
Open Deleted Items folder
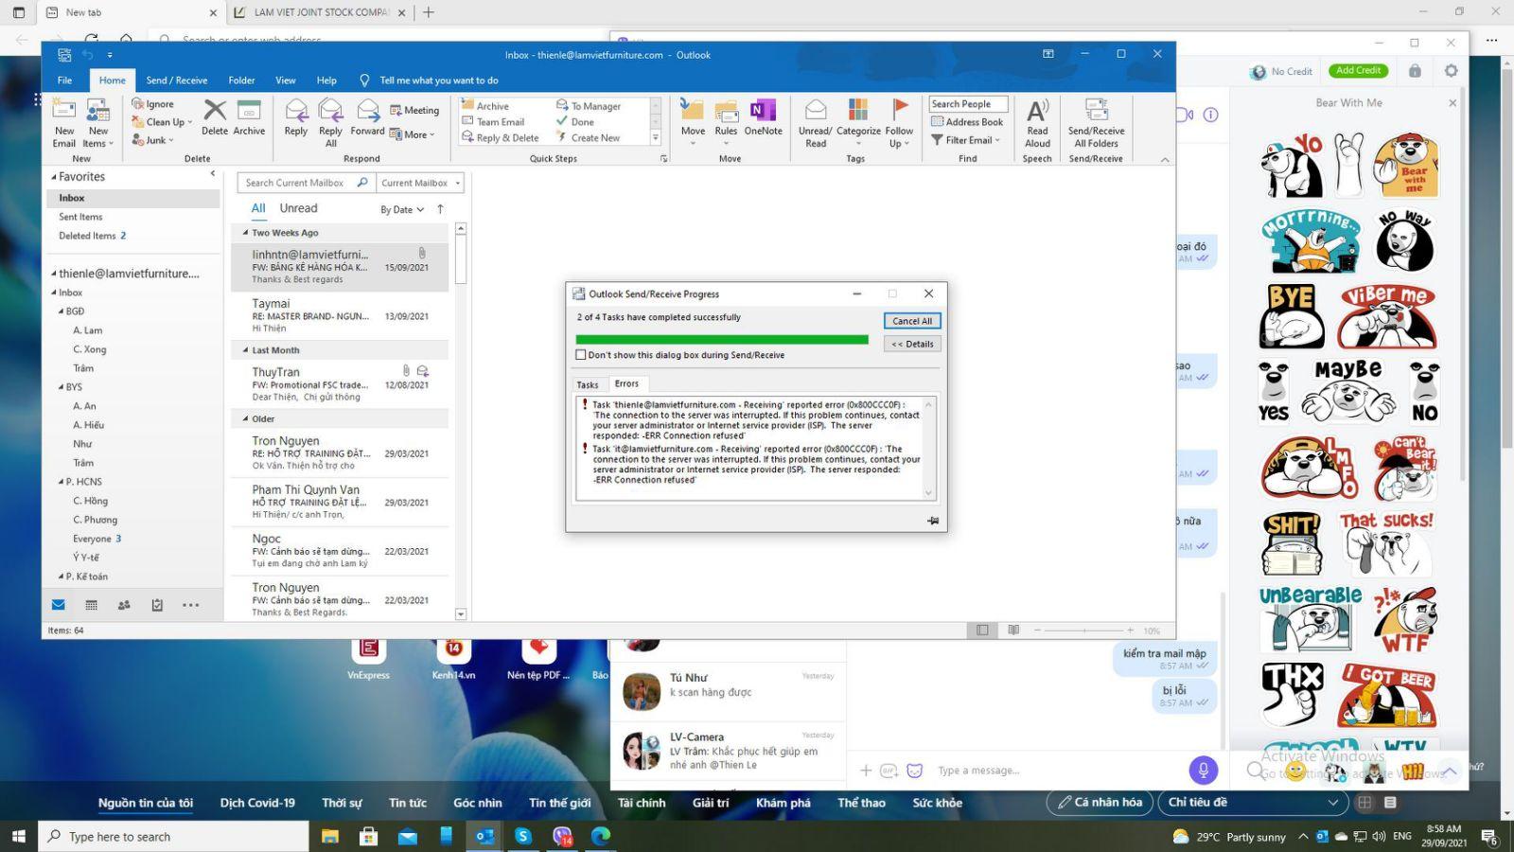(x=92, y=236)
